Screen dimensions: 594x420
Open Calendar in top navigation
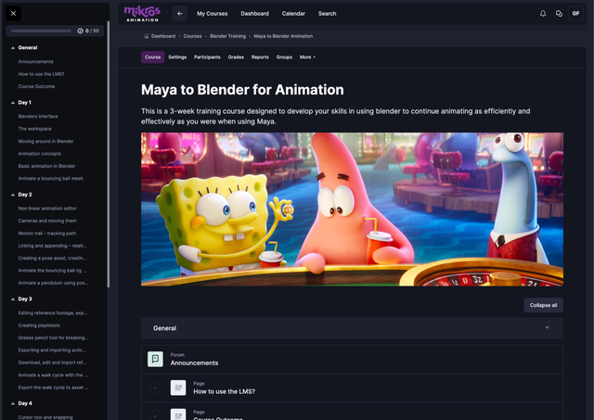(x=293, y=14)
